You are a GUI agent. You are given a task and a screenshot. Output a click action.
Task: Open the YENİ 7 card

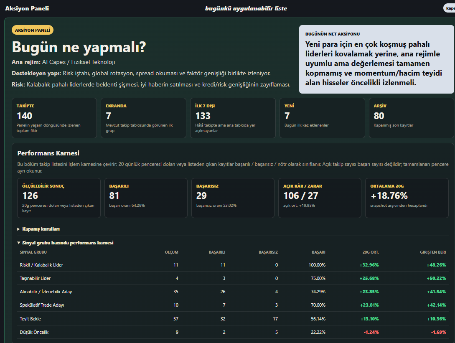[x=322, y=118]
